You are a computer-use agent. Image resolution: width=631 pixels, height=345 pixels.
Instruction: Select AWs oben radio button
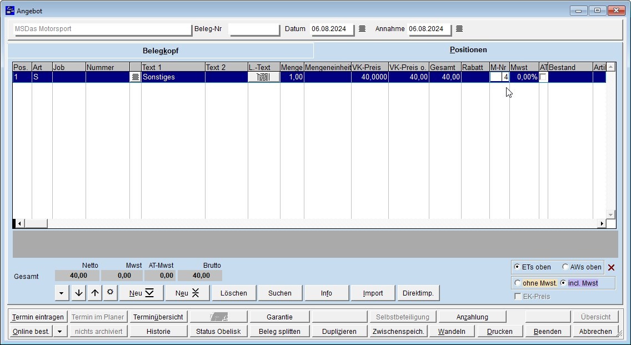coord(565,267)
